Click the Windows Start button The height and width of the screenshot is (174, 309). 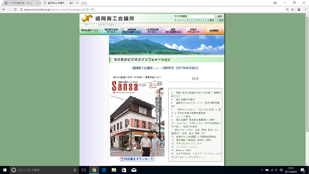tap(4, 170)
